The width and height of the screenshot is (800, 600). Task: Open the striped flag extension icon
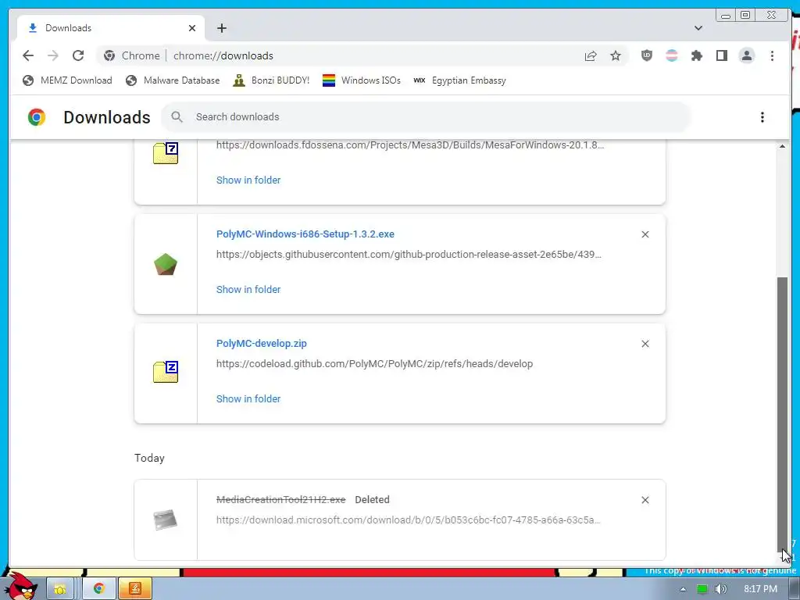[x=671, y=55]
